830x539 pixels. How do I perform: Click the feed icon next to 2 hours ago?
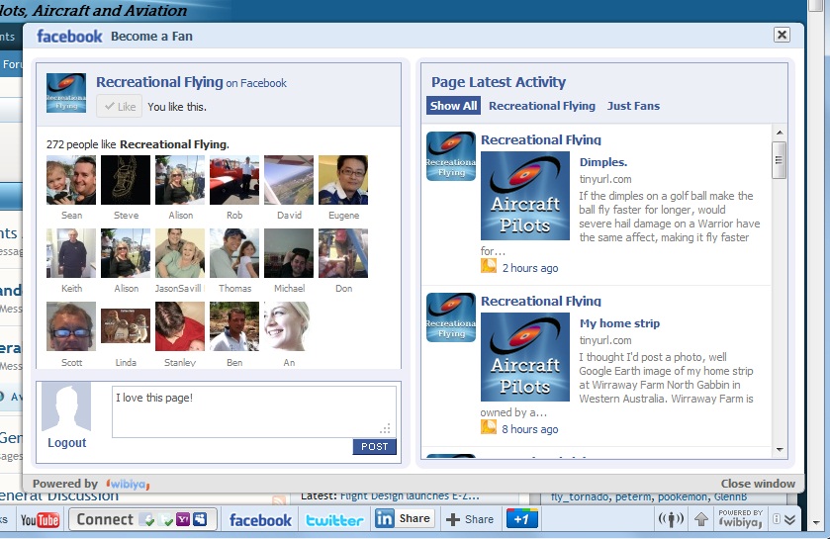(488, 265)
